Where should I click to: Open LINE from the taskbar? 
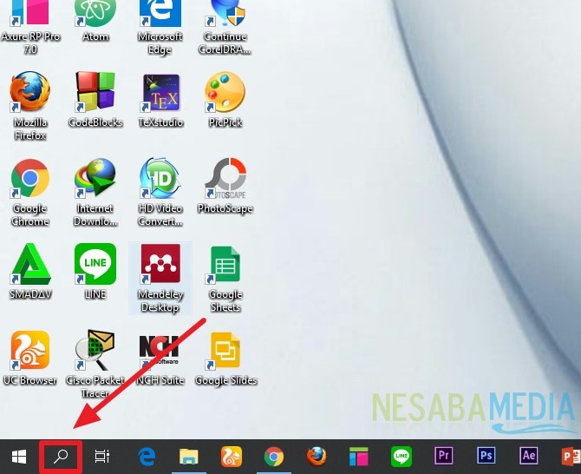coord(401,456)
